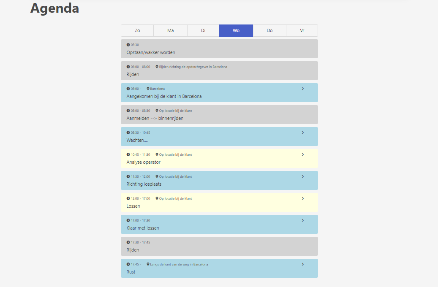
Task: Click location pin on Richting losplaats entry
Action: pos(157,176)
